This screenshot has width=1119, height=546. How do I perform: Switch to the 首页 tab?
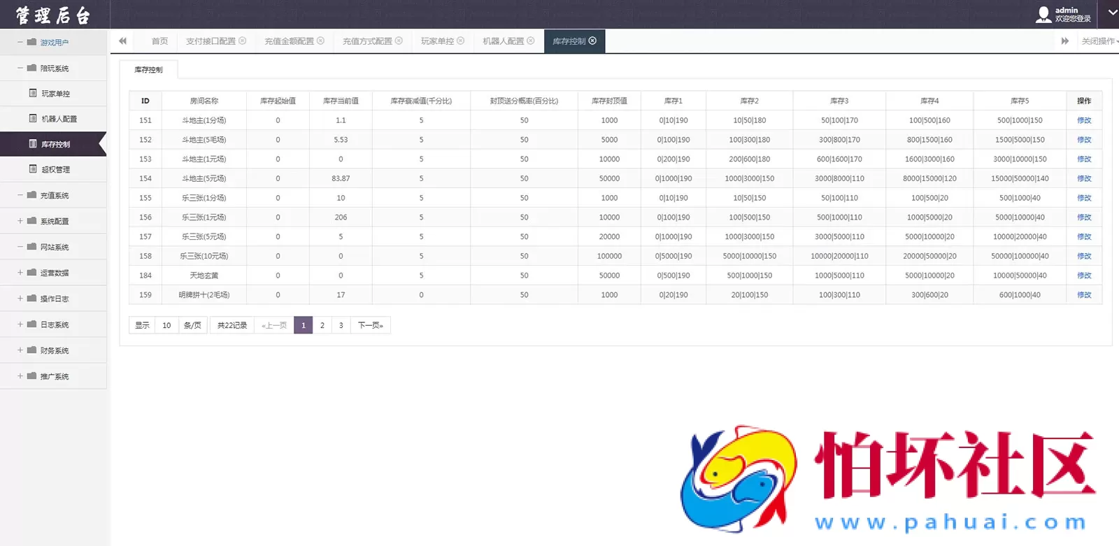159,41
